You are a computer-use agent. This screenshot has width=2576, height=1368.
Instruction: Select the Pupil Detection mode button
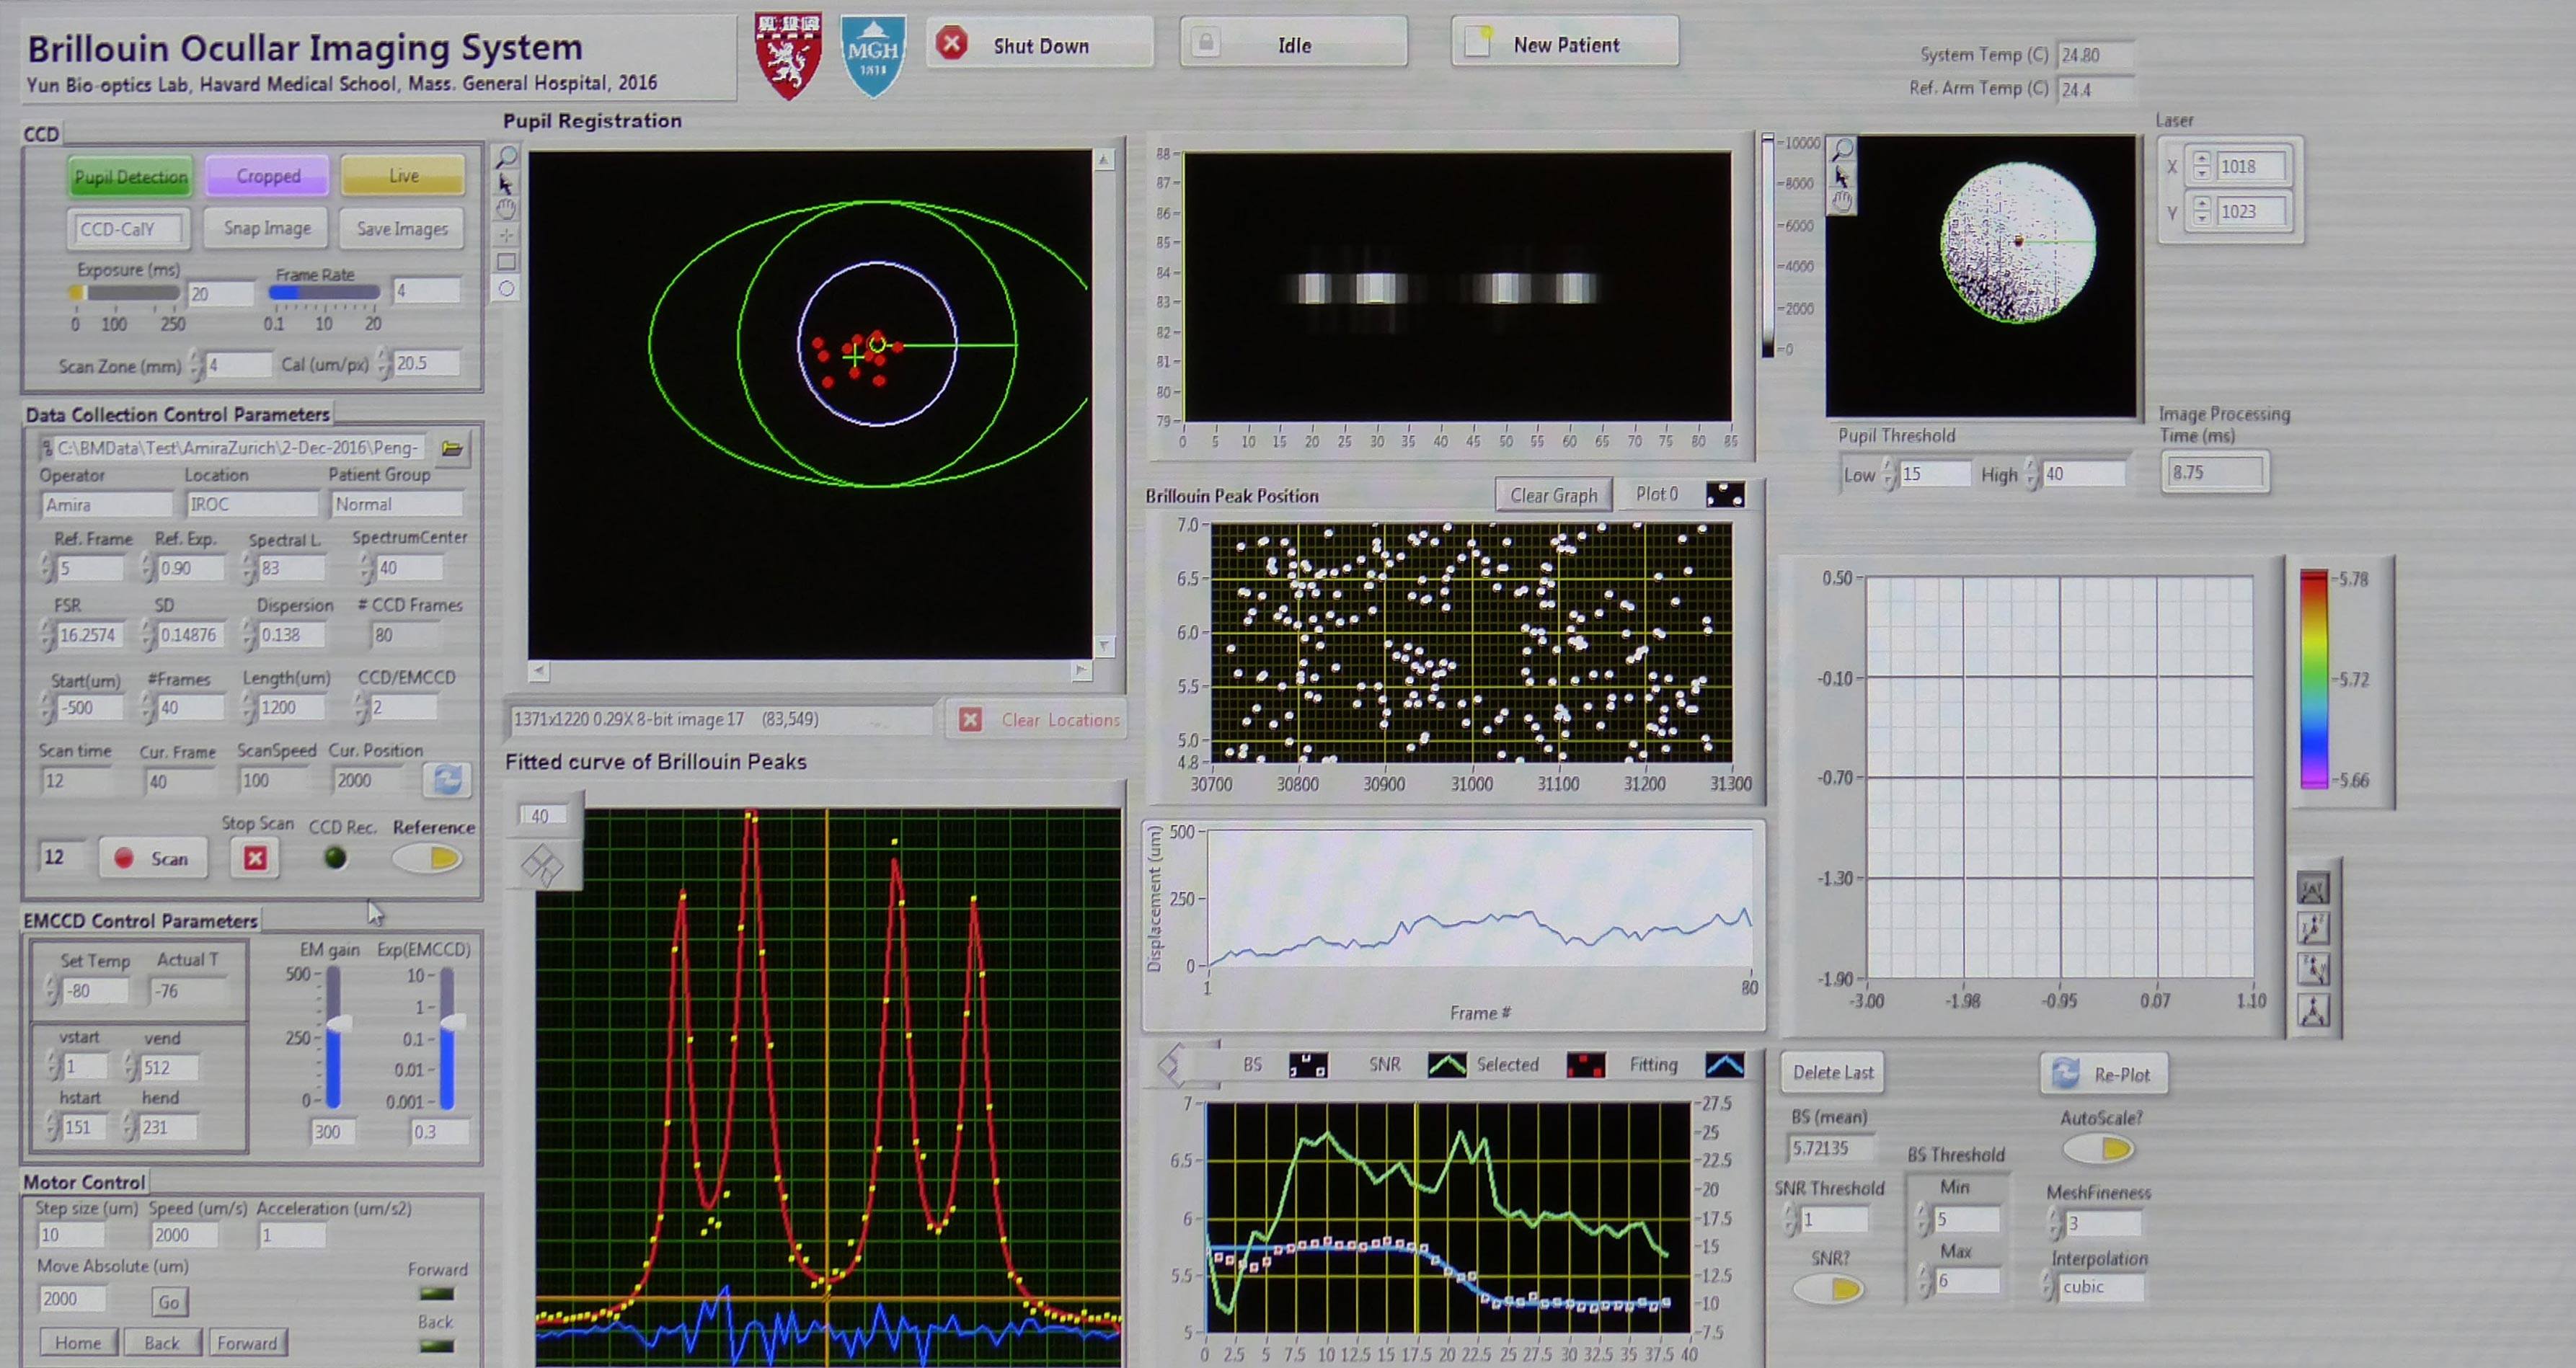pyautogui.click(x=130, y=177)
